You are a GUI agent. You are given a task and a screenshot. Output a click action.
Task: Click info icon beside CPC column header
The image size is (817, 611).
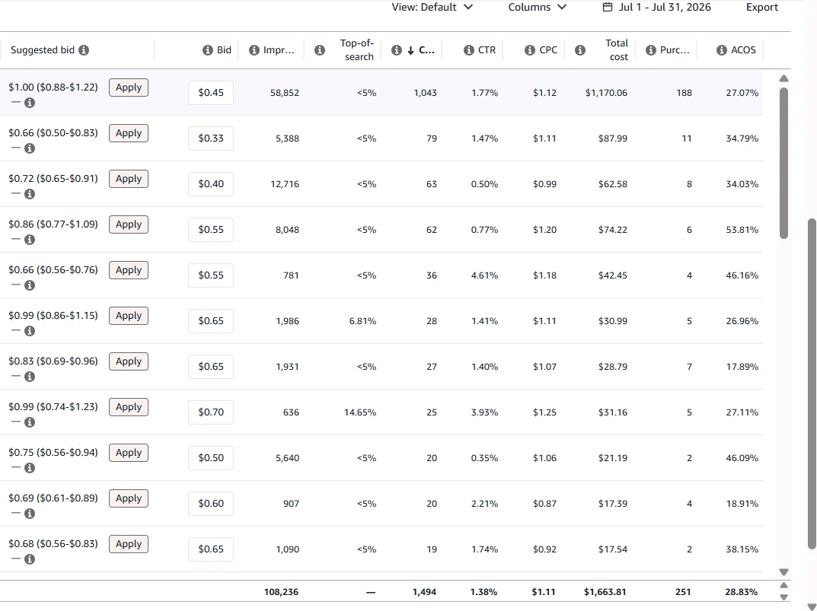tap(530, 50)
